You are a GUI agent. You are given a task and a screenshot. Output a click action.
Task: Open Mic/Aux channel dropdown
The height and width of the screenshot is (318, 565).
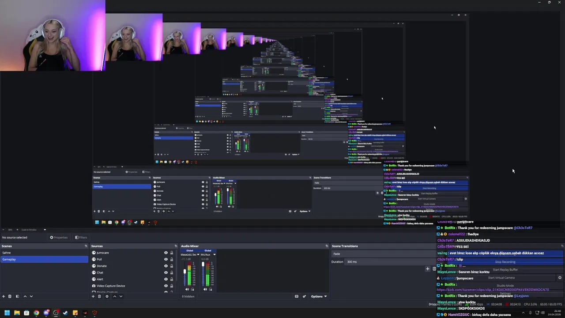tap(215, 254)
